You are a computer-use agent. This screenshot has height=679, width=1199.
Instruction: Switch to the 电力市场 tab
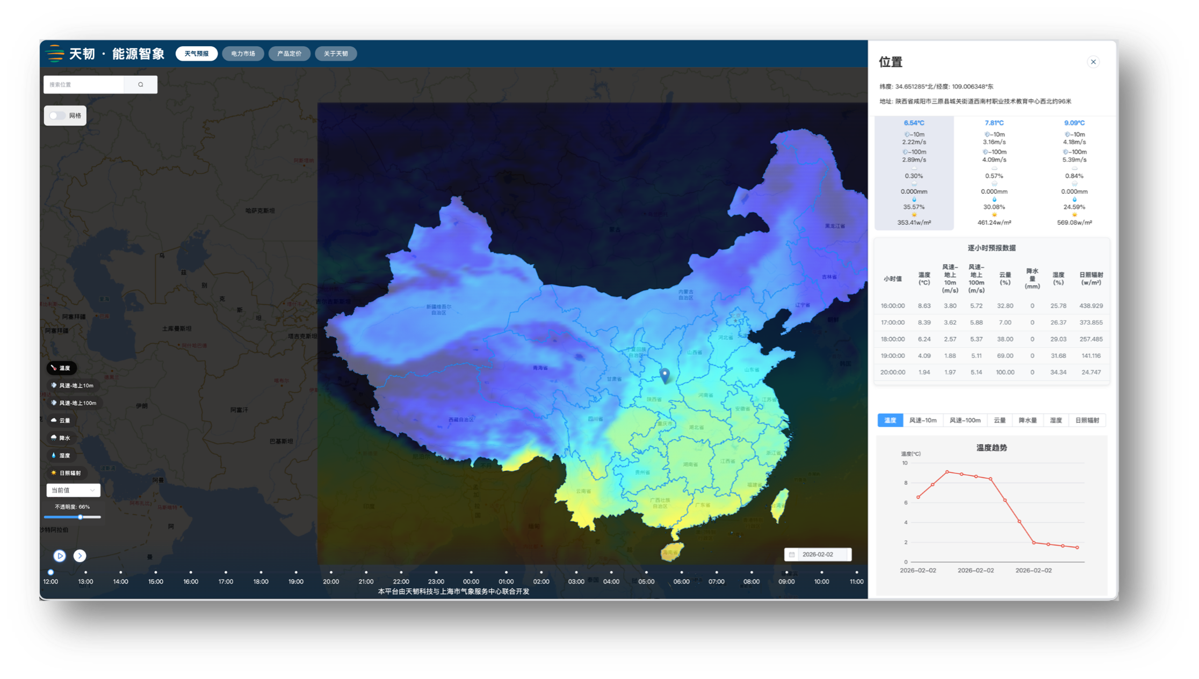[243, 54]
